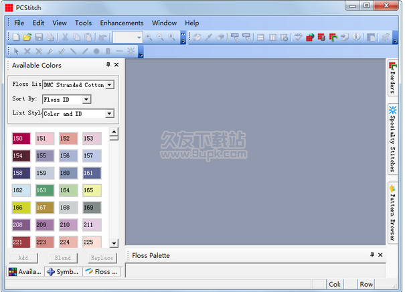Pin the Available Colors panel

coord(108,64)
